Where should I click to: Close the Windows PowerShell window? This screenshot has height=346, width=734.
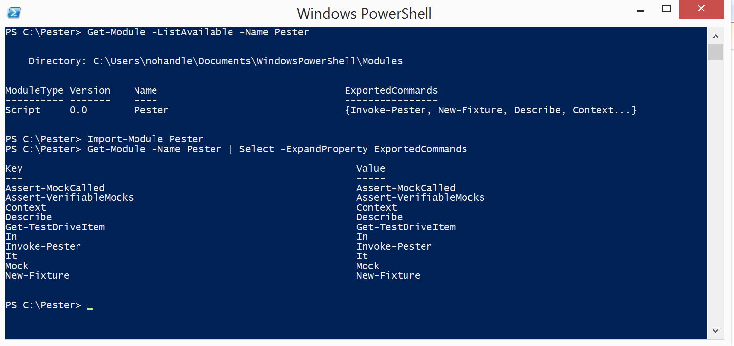701,9
